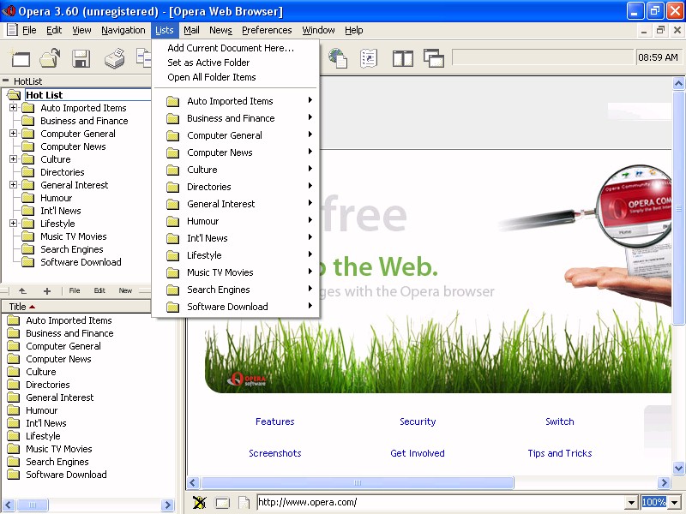Open the Directories submenu in the Lists menu

(236, 187)
